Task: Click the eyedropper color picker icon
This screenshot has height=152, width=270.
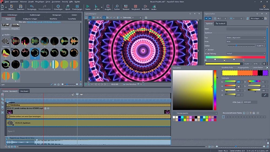Action: click(x=265, y=95)
